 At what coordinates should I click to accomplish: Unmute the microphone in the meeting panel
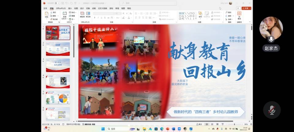coord(272,110)
